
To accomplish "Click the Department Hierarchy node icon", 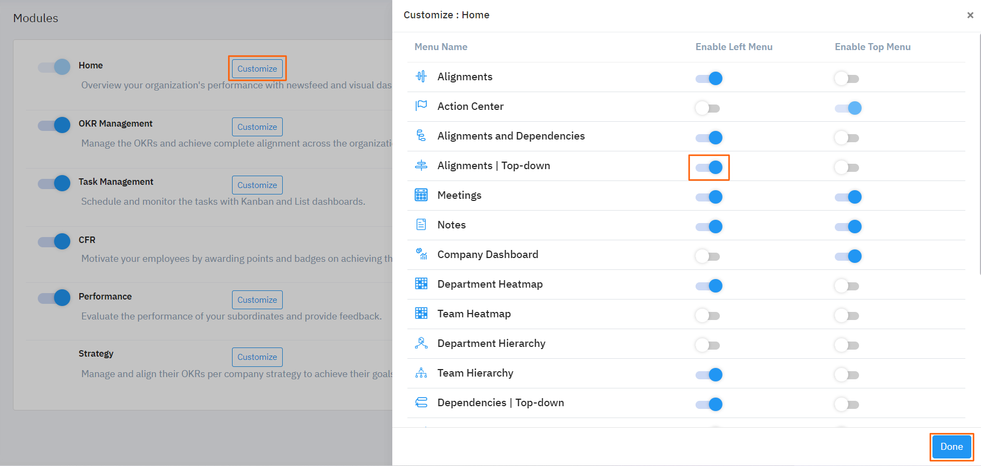I will click(x=421, y=343).
